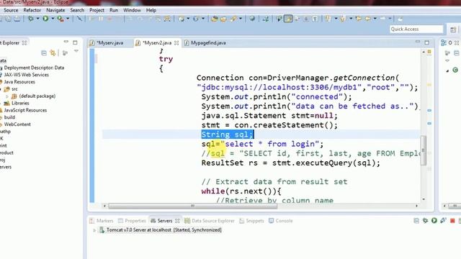461x259 pixels.
Task: Click the editor vertical scrollbar thumb
Action: [x=424, y=150]
